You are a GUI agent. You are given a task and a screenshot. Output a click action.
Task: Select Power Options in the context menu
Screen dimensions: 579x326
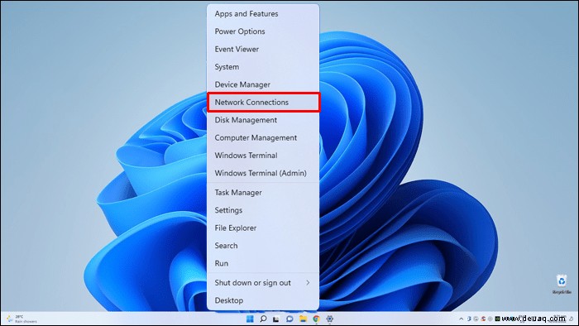coord(263,31)
